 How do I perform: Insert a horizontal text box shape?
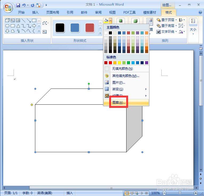[13, 20]
